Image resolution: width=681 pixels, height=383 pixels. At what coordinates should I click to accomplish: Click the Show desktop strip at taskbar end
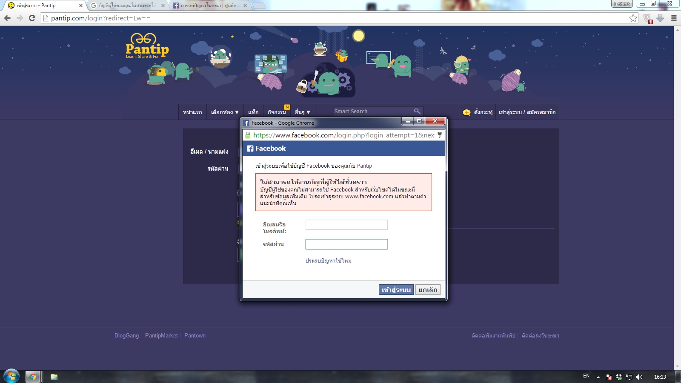coord(678,377)
